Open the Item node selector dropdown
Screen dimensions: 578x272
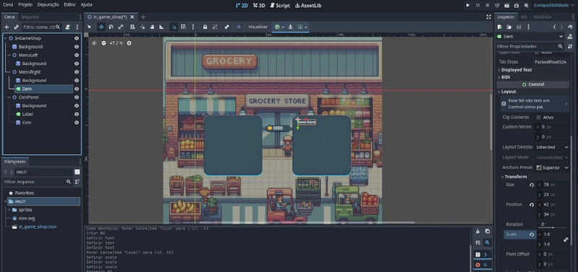point(530,37)
